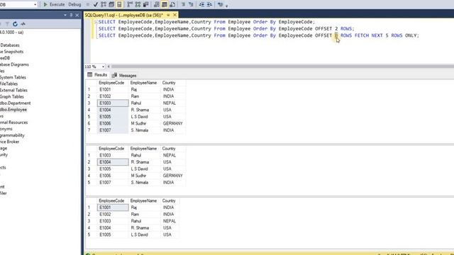Select dbo.Department table node

pos(15,103)
